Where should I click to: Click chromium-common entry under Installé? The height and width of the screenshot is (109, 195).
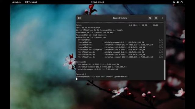[x=102, y=67]
